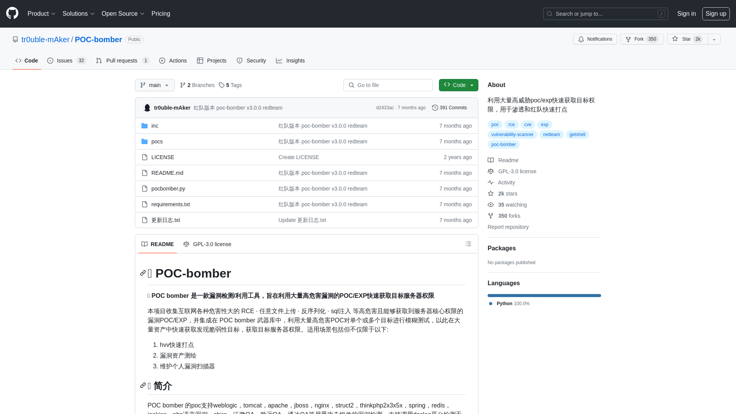The width and height of the screenshot is (736, 414).
Task: Open commit hash d2433ac
Action: [x=385, y=108]
